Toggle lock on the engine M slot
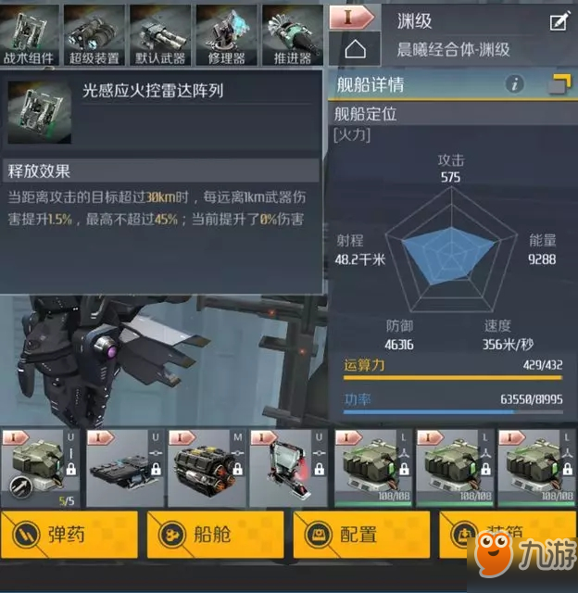Viewport: 578px width, 593px height. click(x=237, y=470)
